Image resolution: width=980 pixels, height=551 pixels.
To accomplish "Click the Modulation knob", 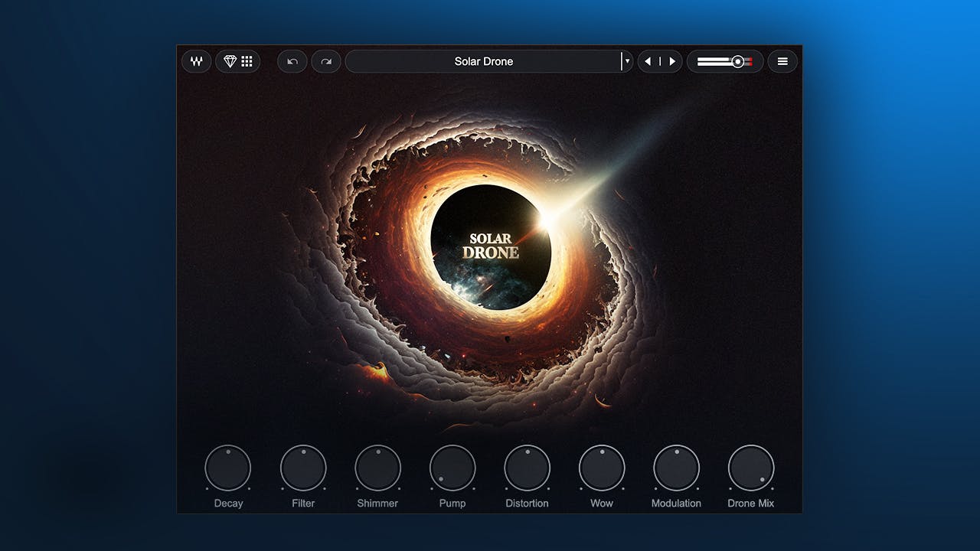I will (676, 468).
